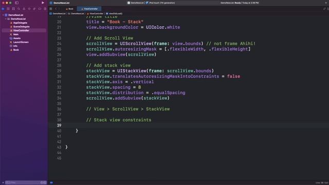
Task: Open the Symbol navigator
Action: (x=13, y=9)
